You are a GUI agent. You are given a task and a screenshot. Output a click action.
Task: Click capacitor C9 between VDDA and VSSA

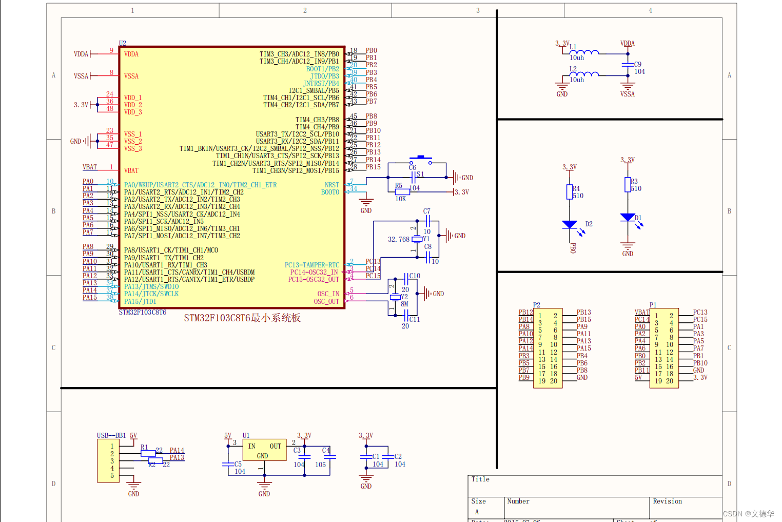(628, 65)
